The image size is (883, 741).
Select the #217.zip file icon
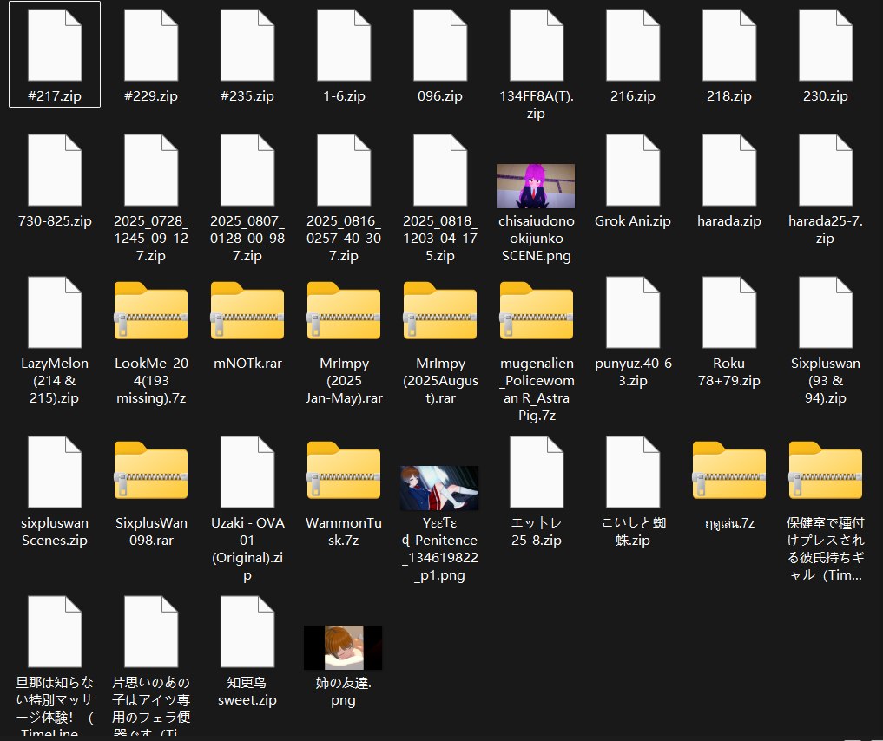[x=55, y=45]
